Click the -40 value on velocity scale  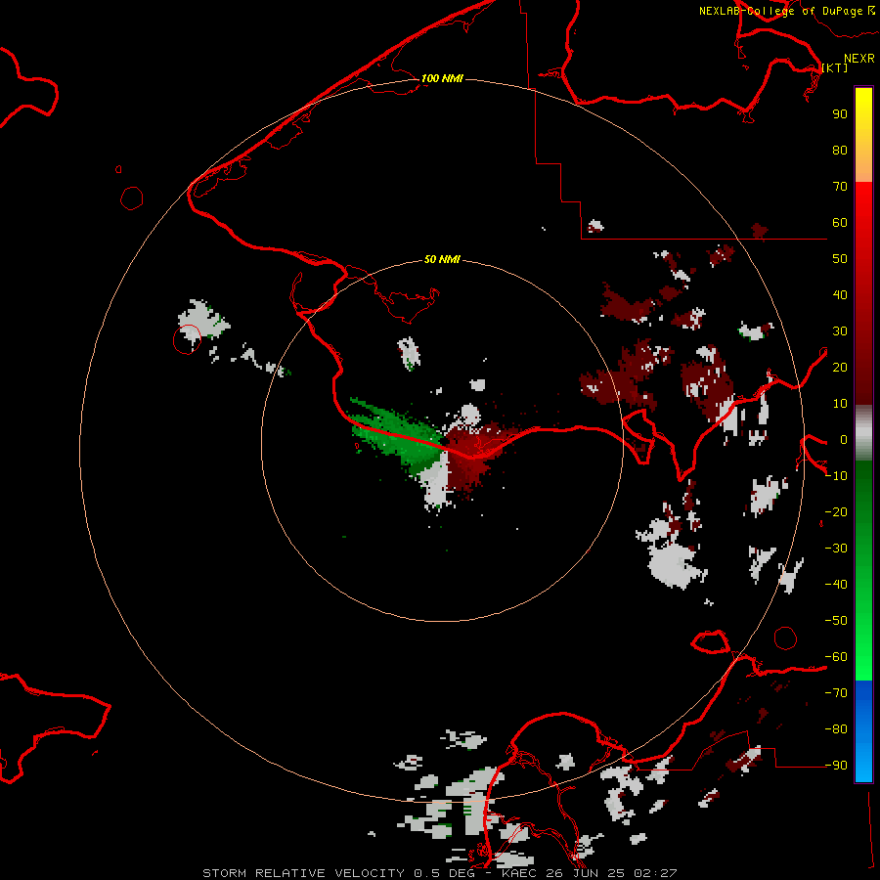[836, 585]
